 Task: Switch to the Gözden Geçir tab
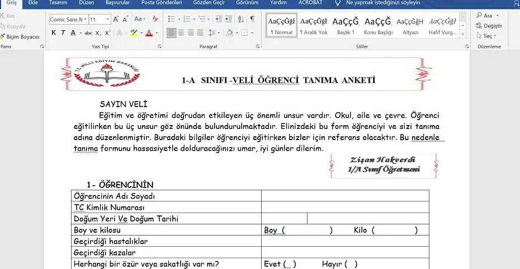click(209, 3)
